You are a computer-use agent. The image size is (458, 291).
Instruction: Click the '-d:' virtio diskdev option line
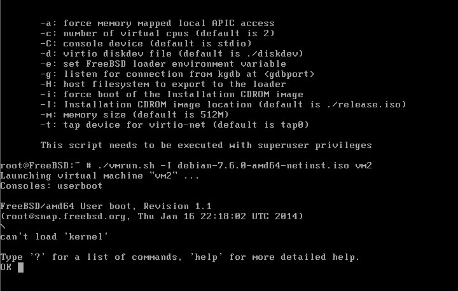point(172,54)
